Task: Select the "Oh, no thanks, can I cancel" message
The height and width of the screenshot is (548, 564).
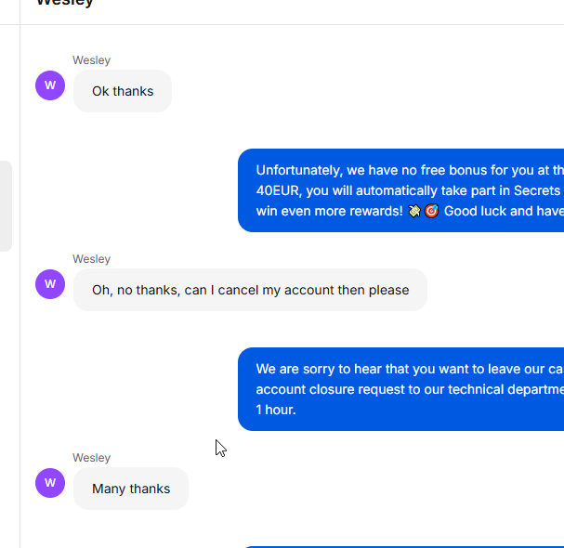Action: click(250, 290)
